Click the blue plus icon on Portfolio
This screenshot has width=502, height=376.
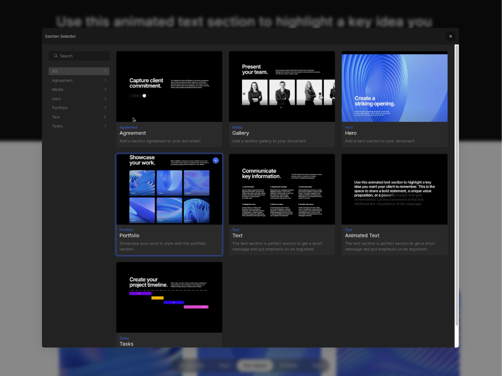[215, 160]
